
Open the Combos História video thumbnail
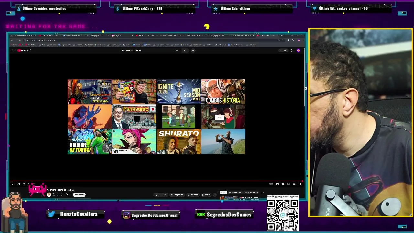tap(223, 92)
